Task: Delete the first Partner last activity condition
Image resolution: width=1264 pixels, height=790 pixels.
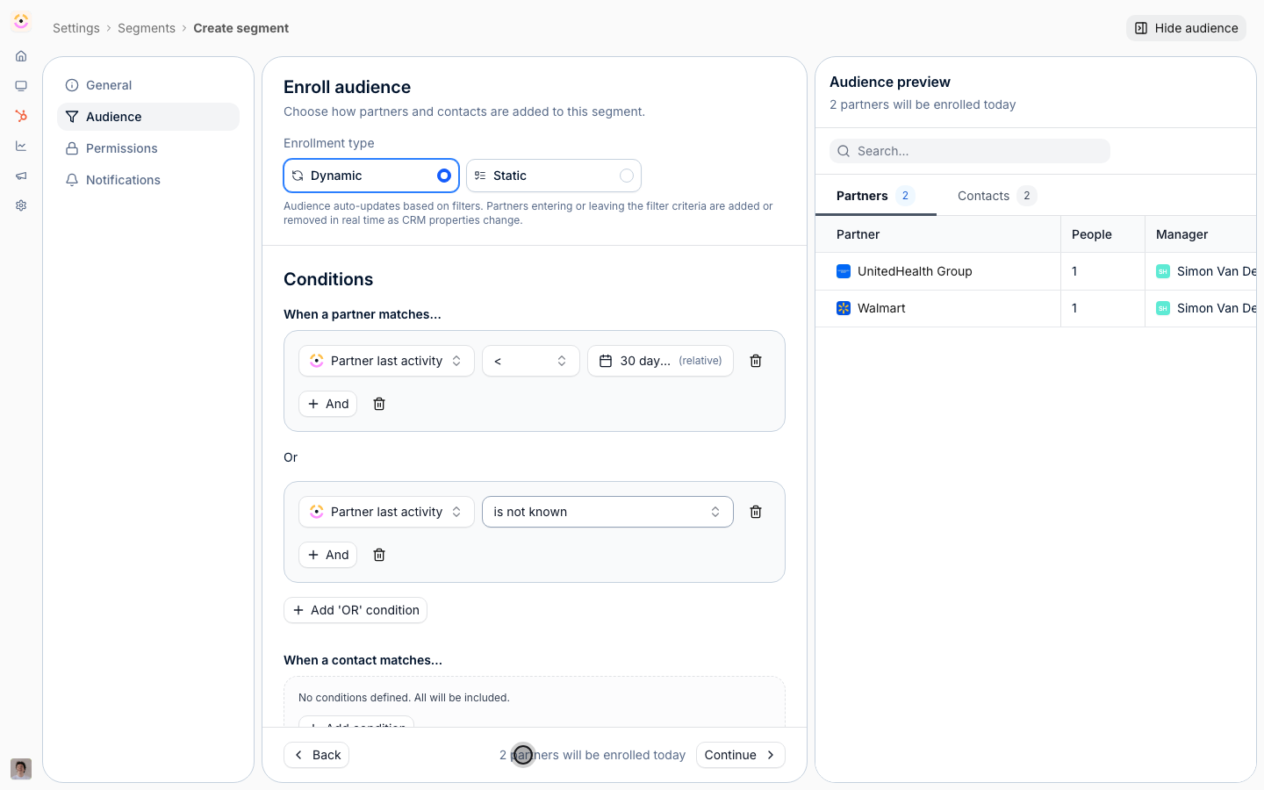Action: tap(756, 361)
